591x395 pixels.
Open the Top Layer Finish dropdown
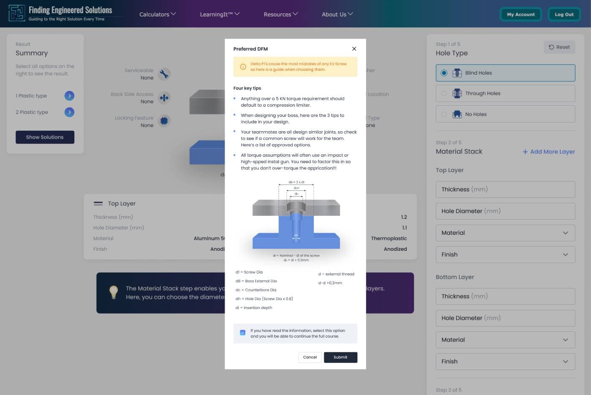tap(505, 255)
